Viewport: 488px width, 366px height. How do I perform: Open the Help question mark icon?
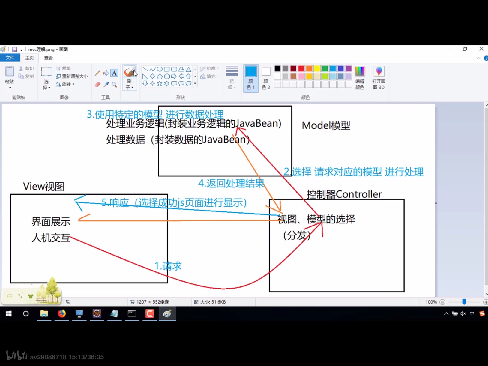tap(486, 58)
